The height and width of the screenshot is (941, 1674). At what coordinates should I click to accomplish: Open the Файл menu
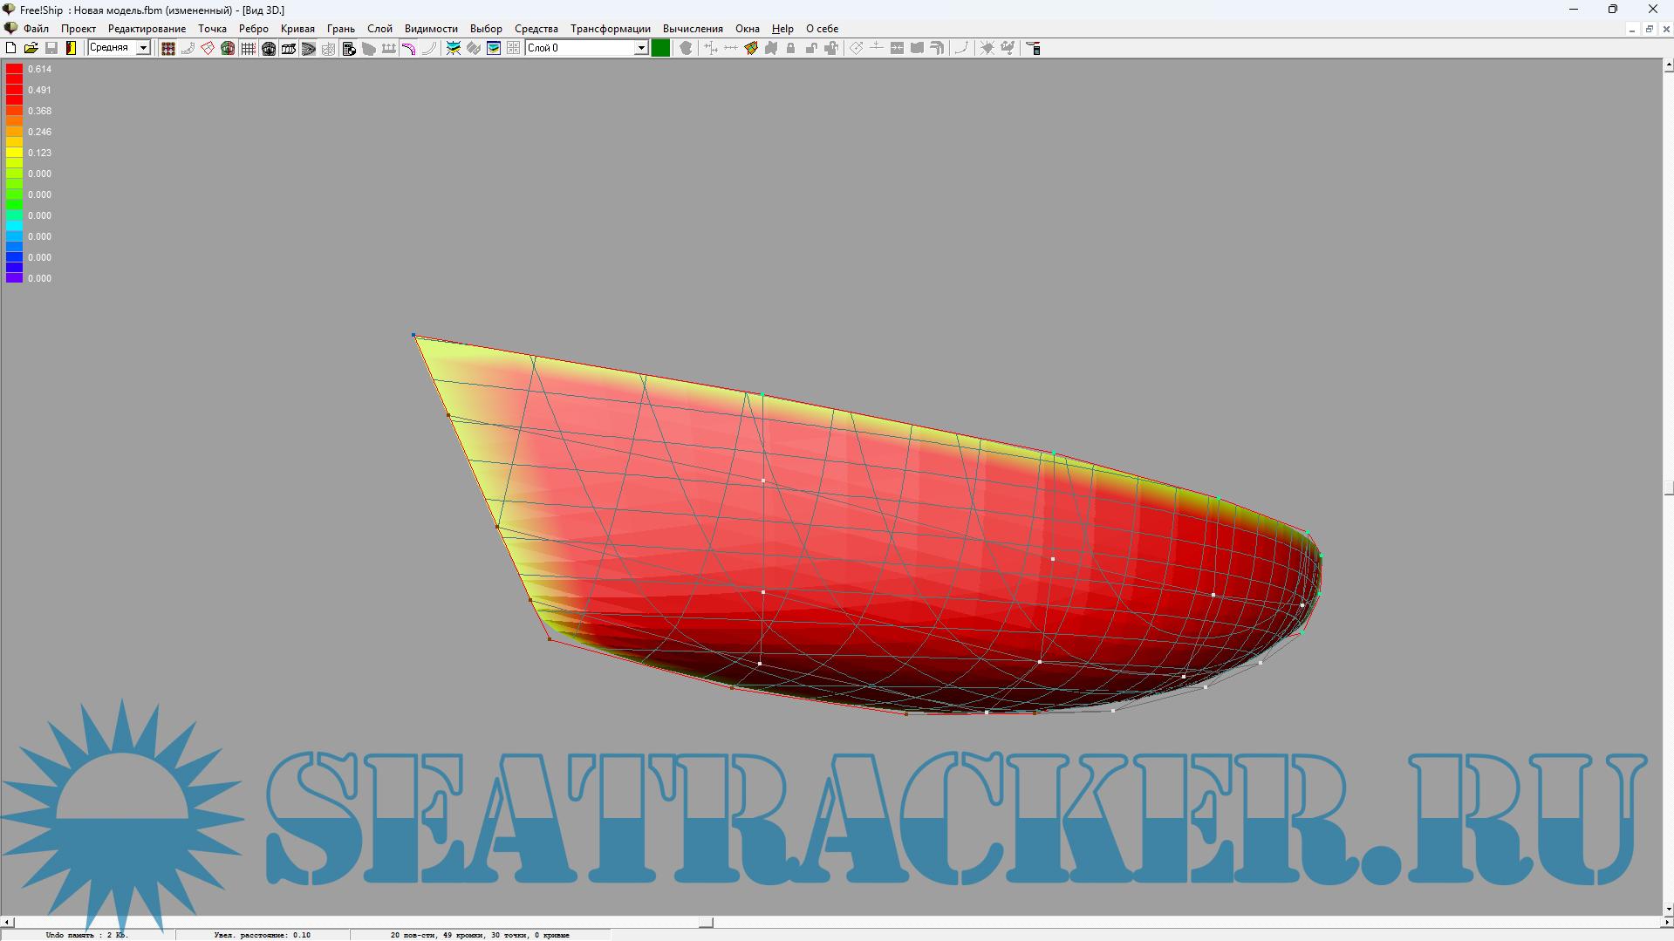click(36, 29)
